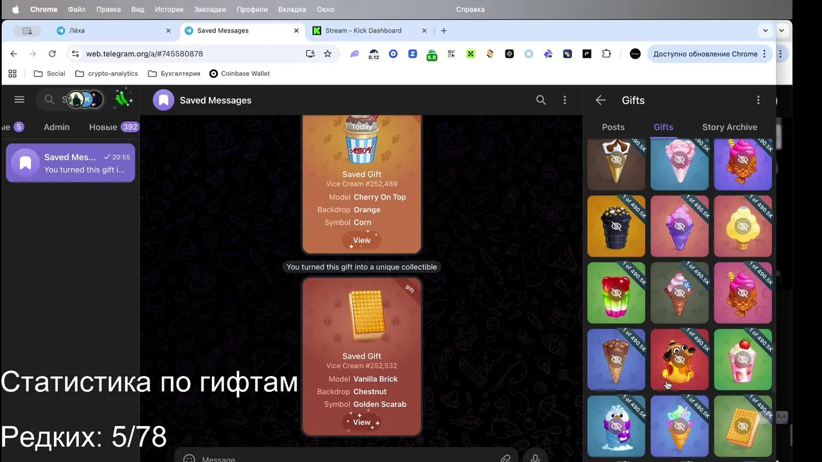Unhide the purple cone gift on pink
Screen dimensions: 822x462
point(679,226)
